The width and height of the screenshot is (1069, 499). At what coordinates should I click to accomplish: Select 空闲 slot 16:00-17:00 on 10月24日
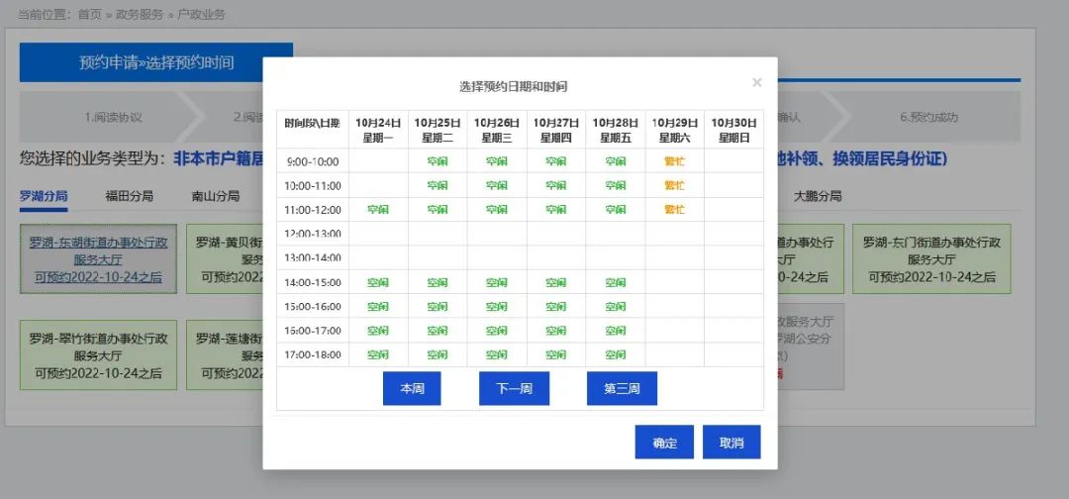(378, 331)
